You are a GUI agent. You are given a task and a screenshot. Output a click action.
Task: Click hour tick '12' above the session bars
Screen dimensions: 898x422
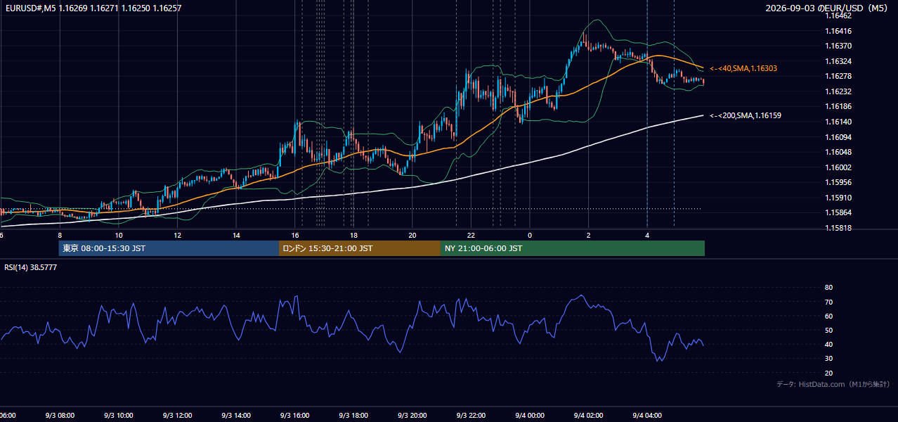177,235
